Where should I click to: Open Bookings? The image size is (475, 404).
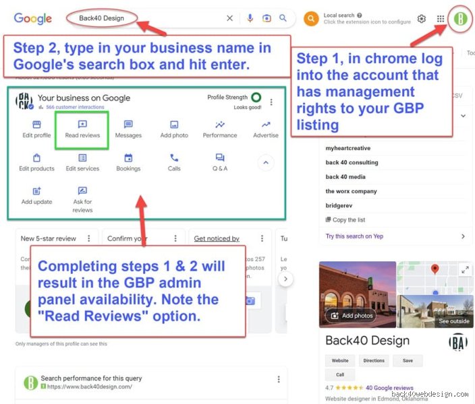(x=128, y=163)
